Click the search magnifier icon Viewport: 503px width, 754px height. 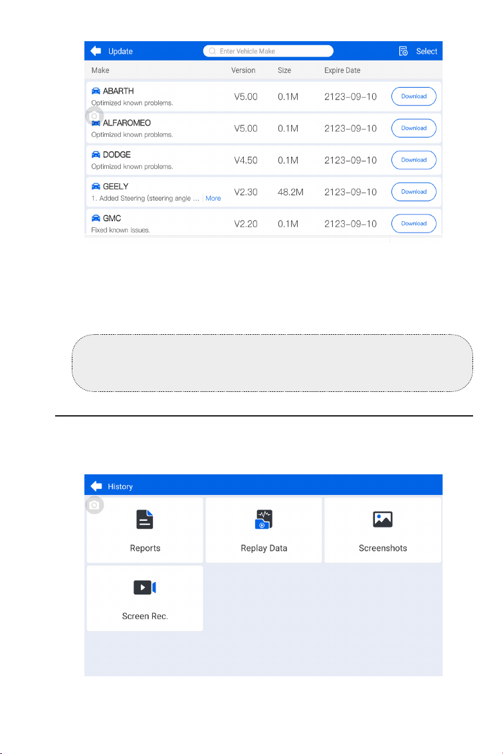click(x=212, y=51)
